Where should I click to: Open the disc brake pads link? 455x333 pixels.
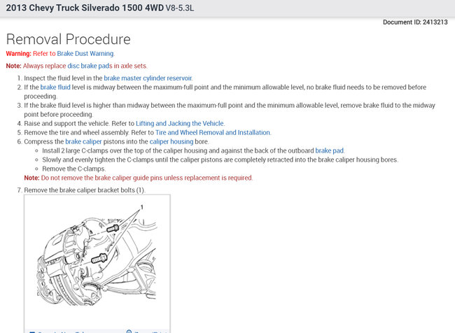90,66
